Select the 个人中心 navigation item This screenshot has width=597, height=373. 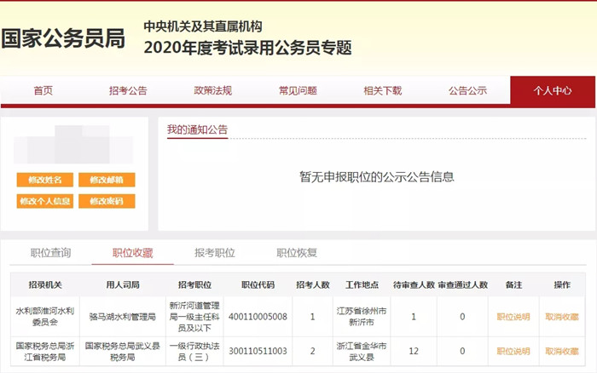click(x=553, y=90)
